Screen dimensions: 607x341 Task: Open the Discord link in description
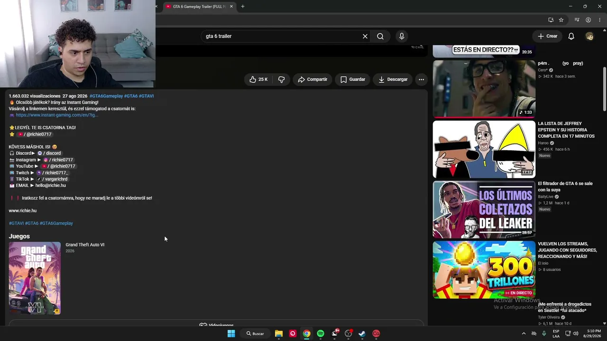coord(49,153)
